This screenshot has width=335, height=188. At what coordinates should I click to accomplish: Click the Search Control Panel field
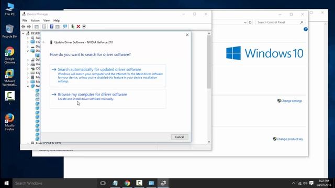280,22
